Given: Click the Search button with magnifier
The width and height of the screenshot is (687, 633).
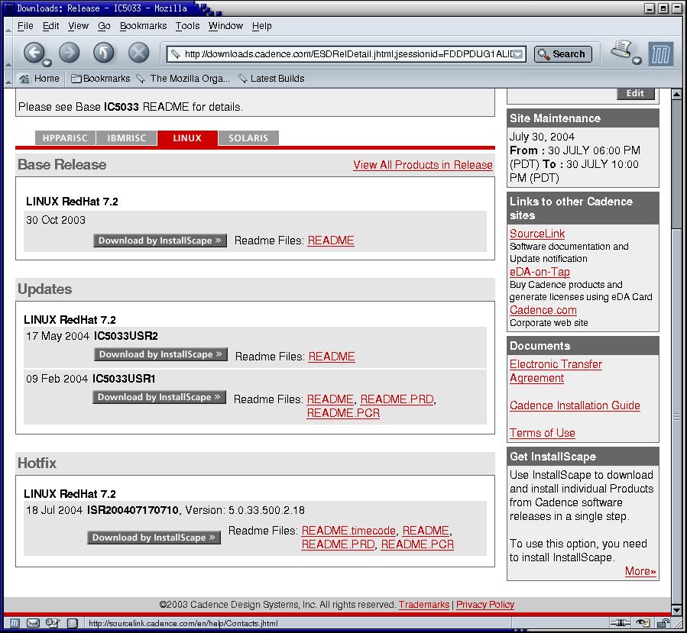Looking at the screenshot, I should coord(563,54).
